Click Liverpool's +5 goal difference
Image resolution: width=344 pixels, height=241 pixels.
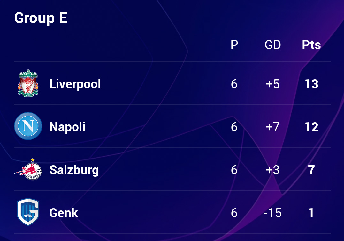pyautogui.click(x=273, y=84)
